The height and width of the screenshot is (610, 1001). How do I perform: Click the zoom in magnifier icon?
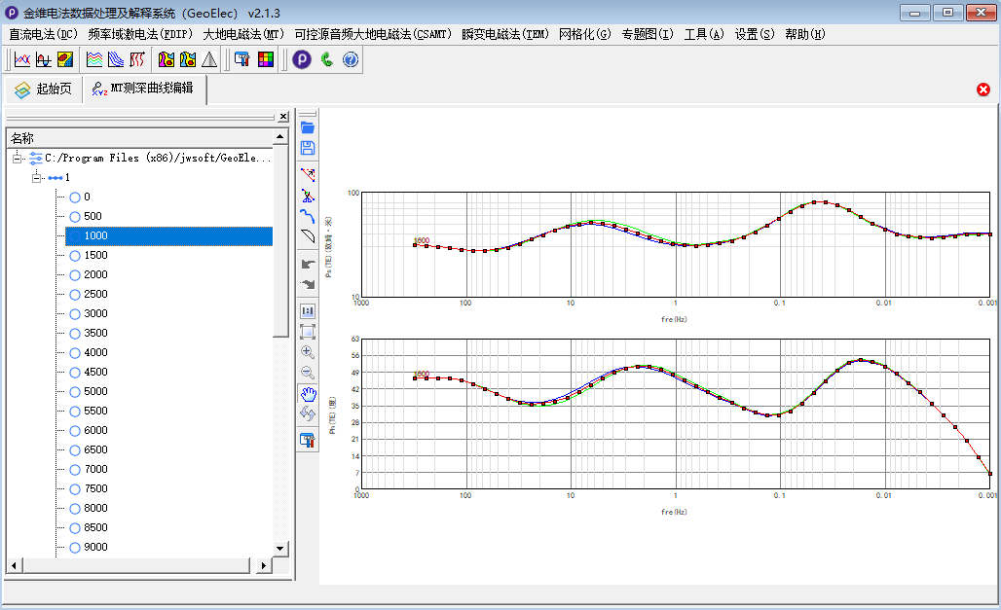pyautogui.click(x=308, y=352)
